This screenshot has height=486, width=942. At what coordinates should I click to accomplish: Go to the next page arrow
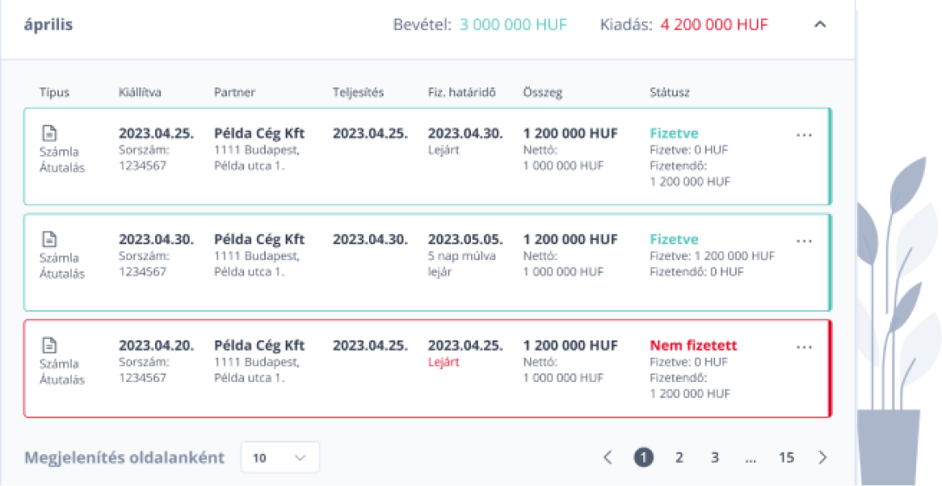tap(823, 457)
